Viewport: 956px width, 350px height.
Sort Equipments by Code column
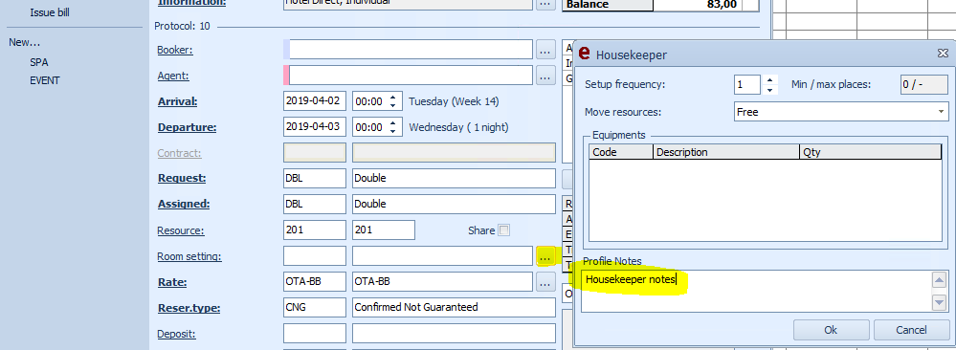coord(621,152)
